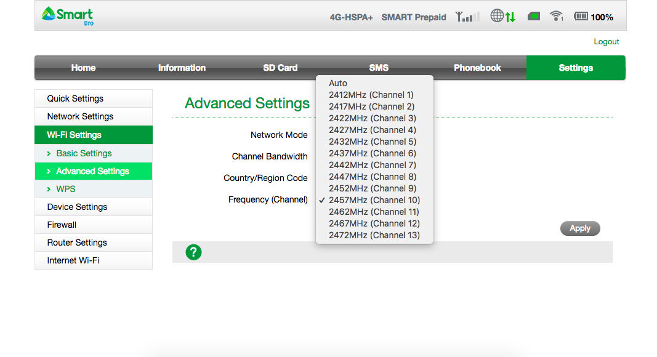
Task: Click the 100% battery percentage text
Action: pos(602,17)
